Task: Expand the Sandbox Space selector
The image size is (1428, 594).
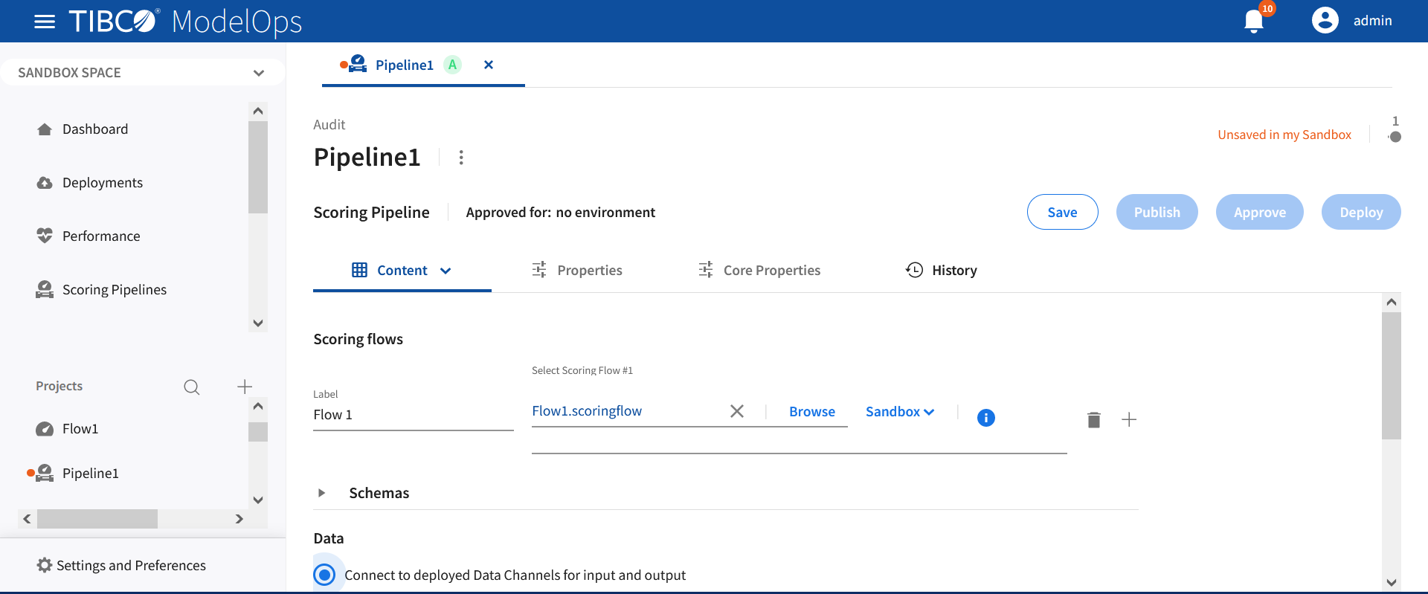Action: [258, 73]
